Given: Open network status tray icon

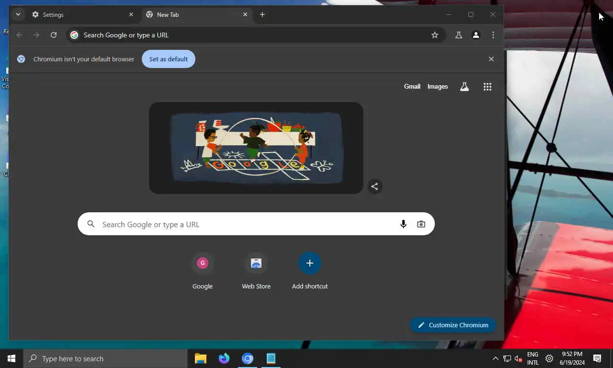Looking at the screenshot, I should 507,358.
